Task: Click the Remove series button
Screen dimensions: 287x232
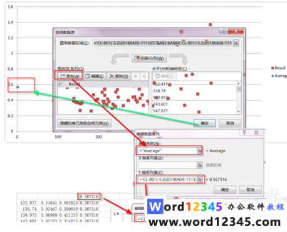Action: (119, 76)
